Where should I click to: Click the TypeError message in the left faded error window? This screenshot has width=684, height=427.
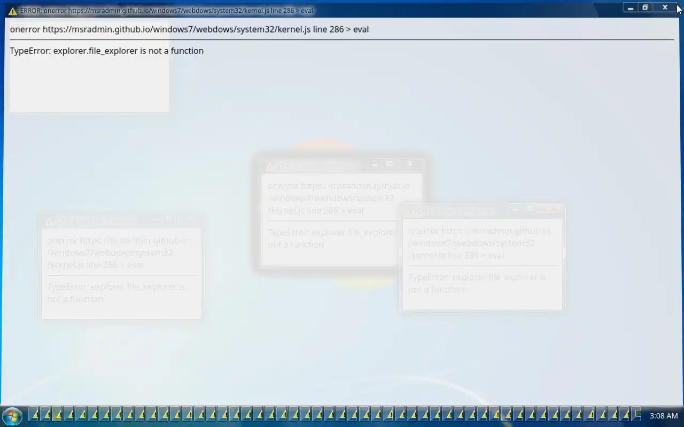(116, 293)
